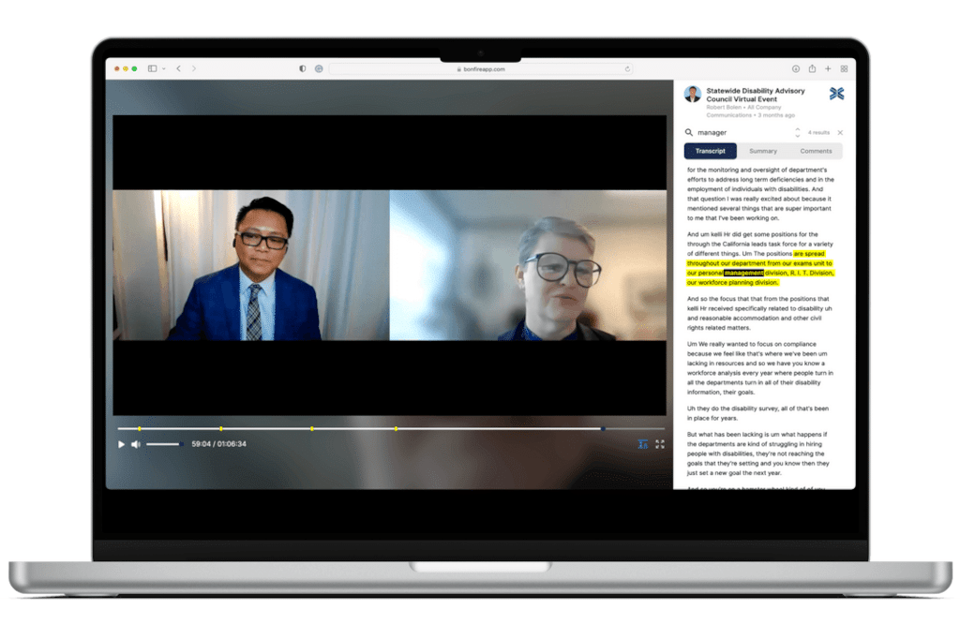The image size is (960, 639).
Task: Jump to first yellow timeline marker
Action: (140, 429)
